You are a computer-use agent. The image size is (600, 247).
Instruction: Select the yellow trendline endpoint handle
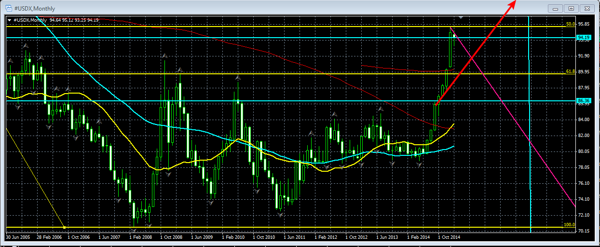click(65, 227)
